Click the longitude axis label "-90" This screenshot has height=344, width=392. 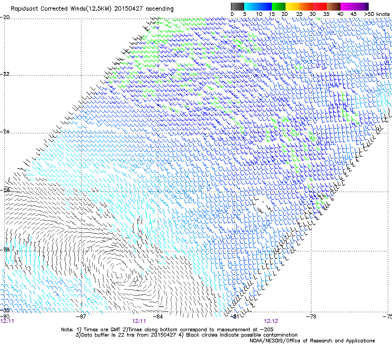5,316
